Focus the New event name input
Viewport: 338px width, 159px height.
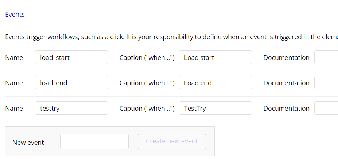click(x=94, y=142)
